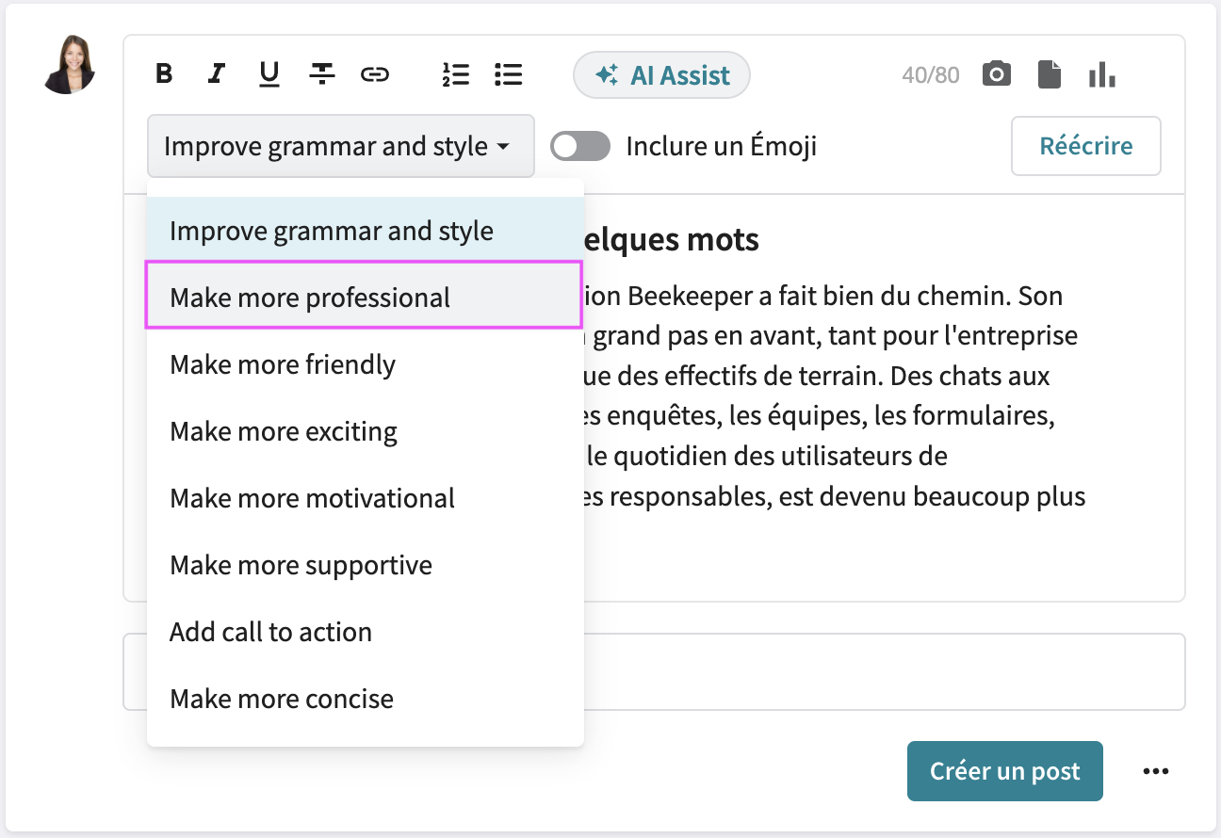This screenshot has height=838, width=1221.
Task: Enable the Inclure un Émoji toggle
Action: click(580, 146)
